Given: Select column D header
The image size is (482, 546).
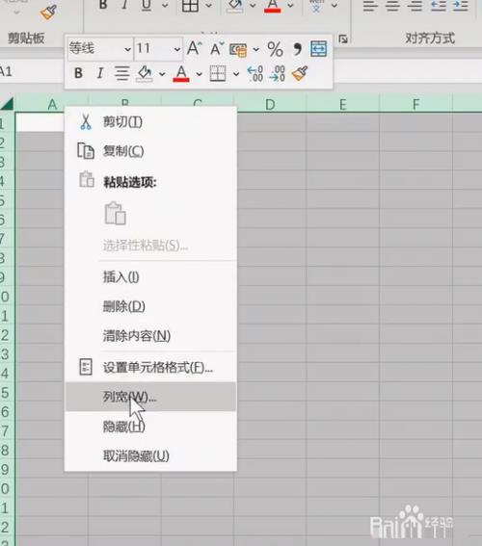Looking at the screenshot, I should 270,104.
